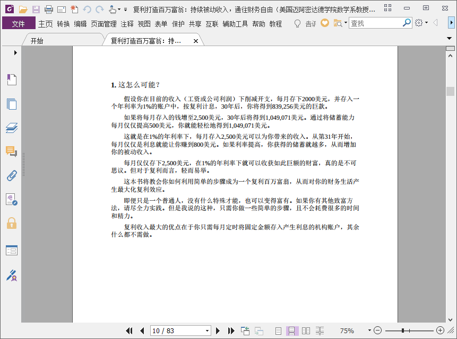Image resolution: width=457 pixels, height=339 pixels.
Task: Select facing two-page view mode
Action: tap(306, 331)
